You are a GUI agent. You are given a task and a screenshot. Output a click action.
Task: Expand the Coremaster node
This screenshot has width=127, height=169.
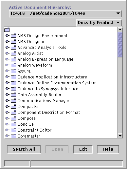8,136
